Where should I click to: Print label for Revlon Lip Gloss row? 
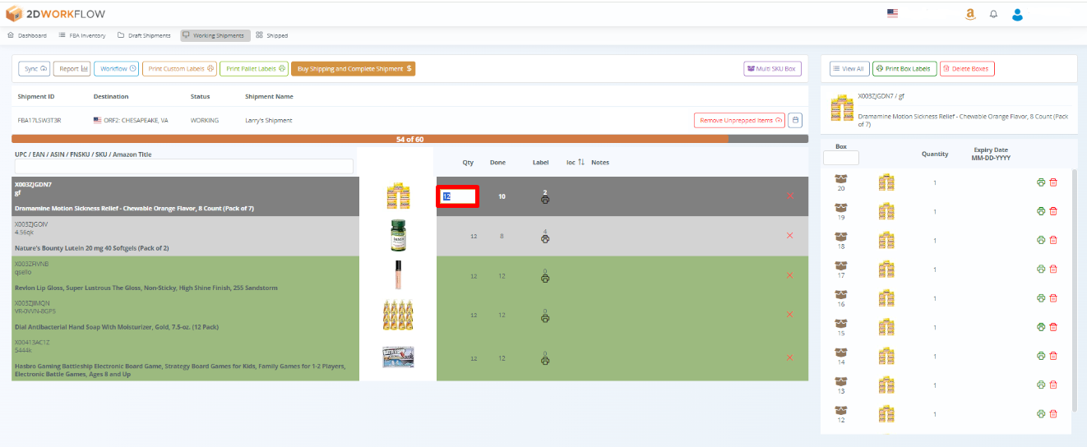[x=544, y=279]
